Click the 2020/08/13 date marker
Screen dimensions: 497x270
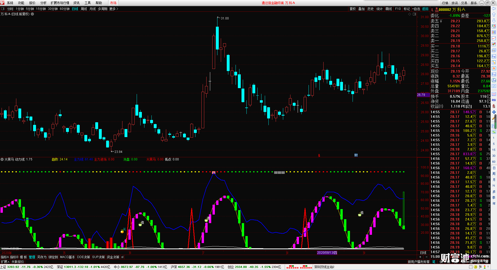click(x=327, y=253)
